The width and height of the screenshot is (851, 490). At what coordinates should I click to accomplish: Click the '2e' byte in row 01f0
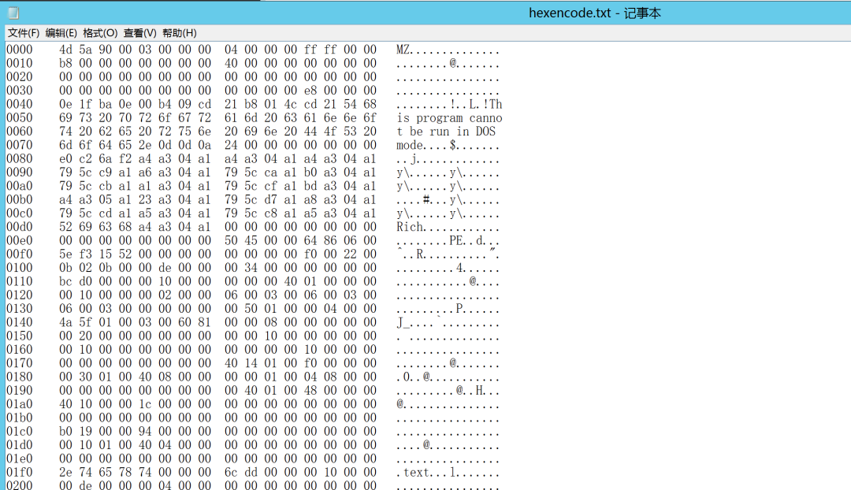[x=65, y=473]
